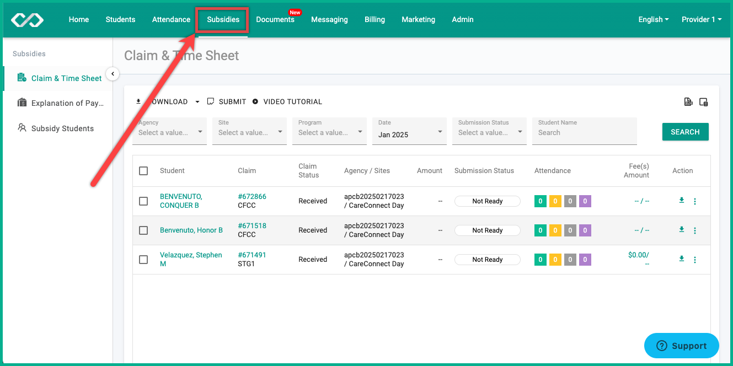Select Explanation of Payment in sidebar
The height and width of the screenshot is (366, 733).
click(x=59, y=103)
